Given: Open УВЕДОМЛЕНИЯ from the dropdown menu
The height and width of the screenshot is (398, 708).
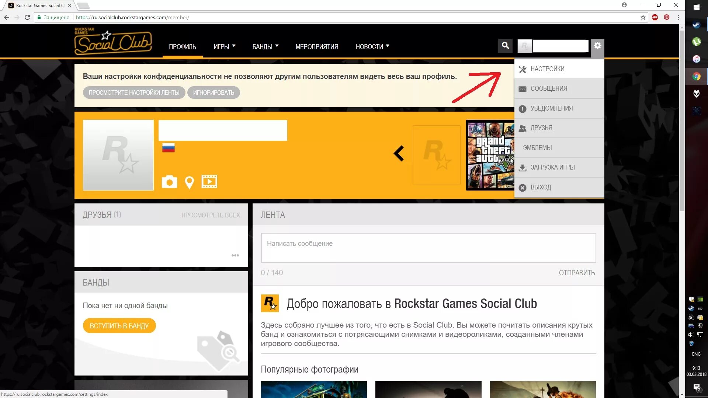Looking at the screenshot, I should click(x=559, y=108).
